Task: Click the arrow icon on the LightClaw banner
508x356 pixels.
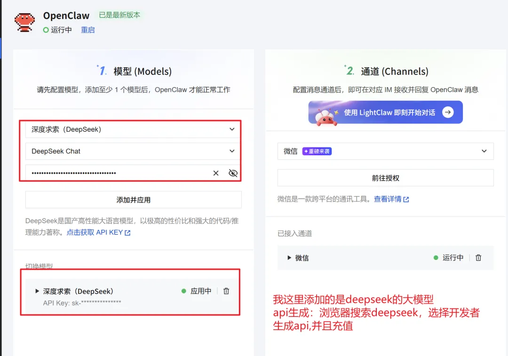Action: coord(448,112)
